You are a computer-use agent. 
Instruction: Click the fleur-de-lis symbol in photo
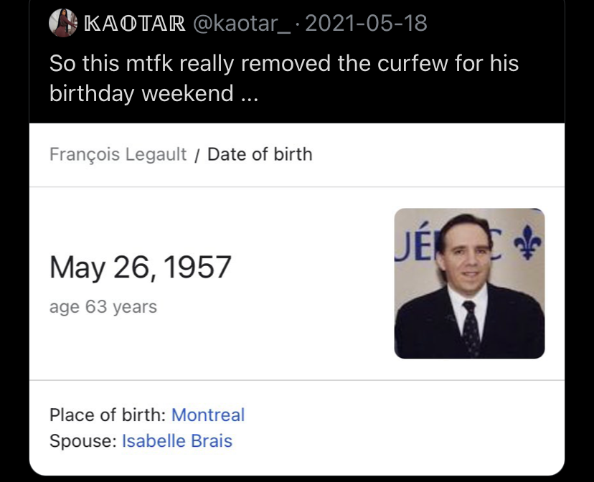pos(527,242)
